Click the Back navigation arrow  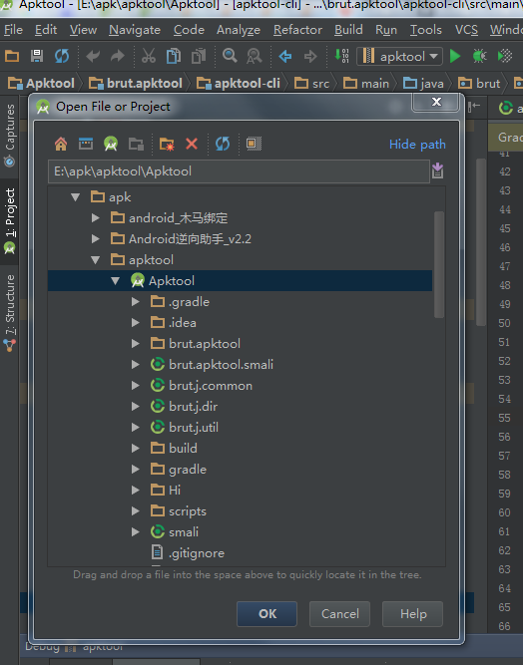[284, 56]
